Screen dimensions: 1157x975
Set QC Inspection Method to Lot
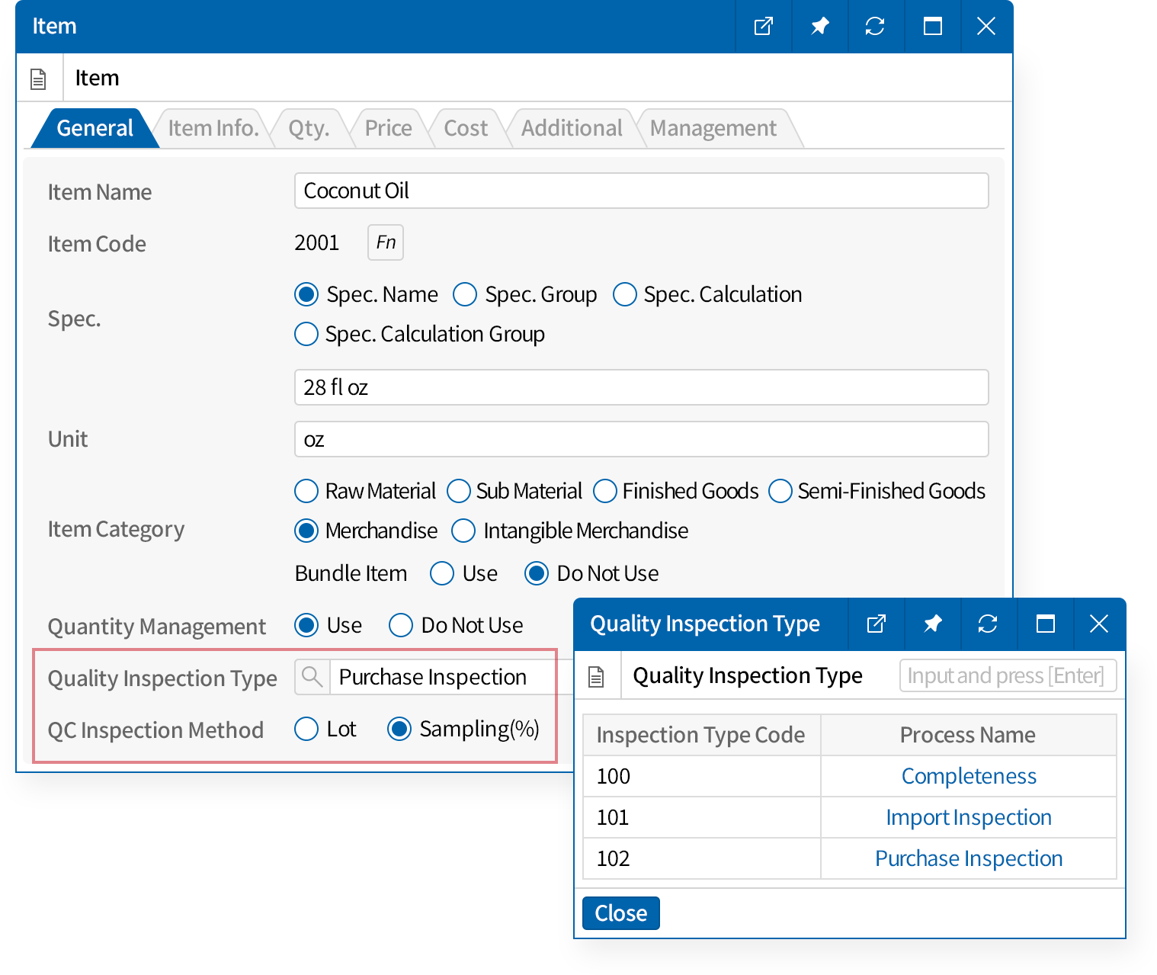306,729
